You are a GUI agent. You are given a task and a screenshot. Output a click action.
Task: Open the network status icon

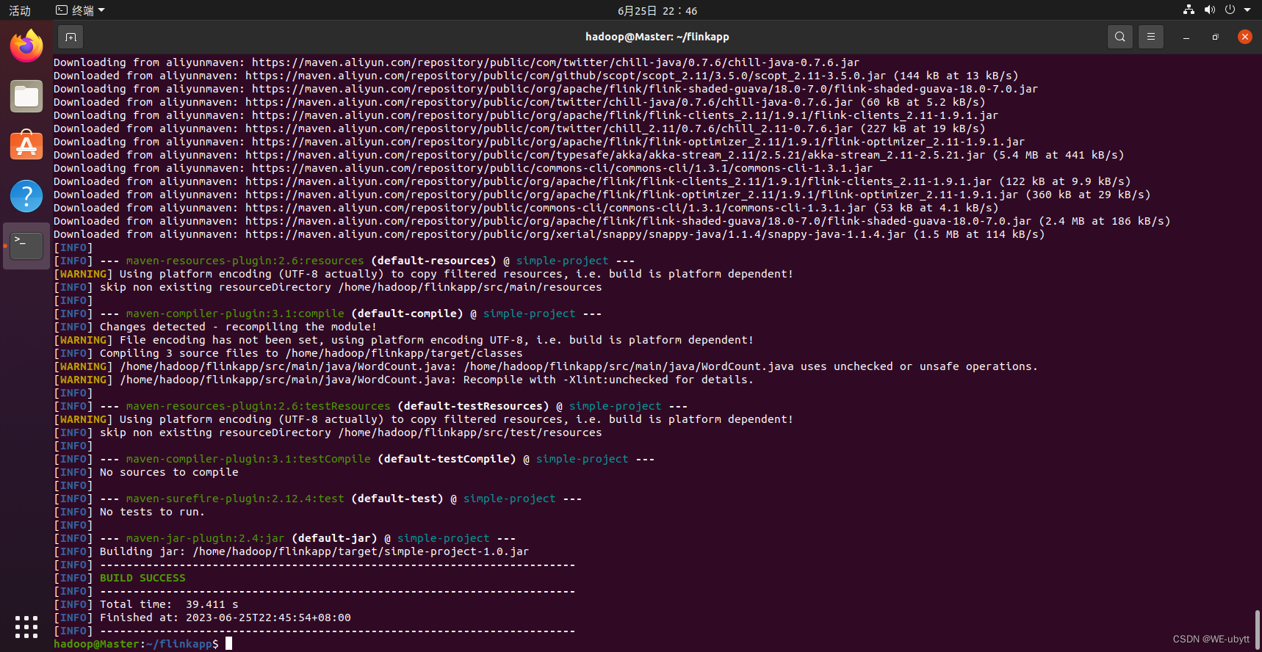1189,10
